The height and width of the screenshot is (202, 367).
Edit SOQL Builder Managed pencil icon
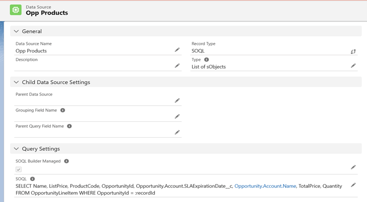[353, 167]
